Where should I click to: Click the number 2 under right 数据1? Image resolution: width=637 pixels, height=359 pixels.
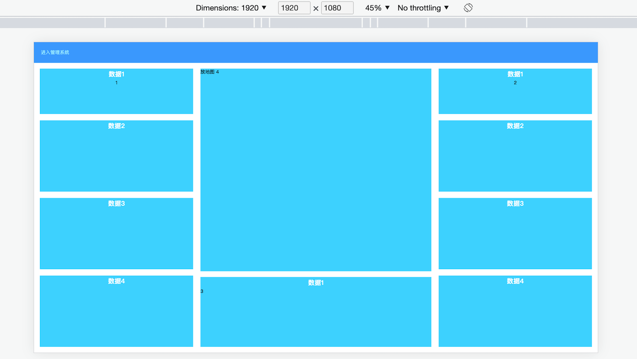pyautogui.click(x=515, y=83)
